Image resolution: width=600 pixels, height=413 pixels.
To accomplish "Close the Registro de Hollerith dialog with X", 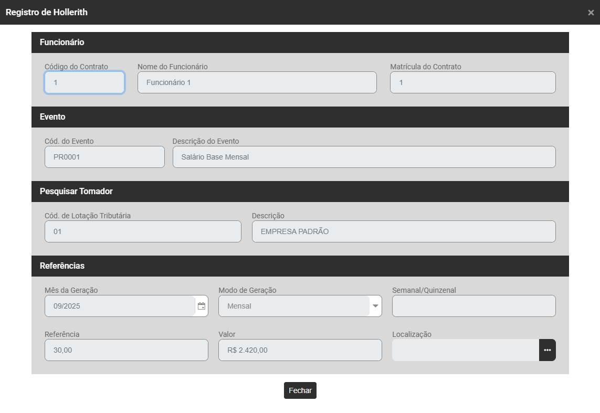I will coord(591,13).
